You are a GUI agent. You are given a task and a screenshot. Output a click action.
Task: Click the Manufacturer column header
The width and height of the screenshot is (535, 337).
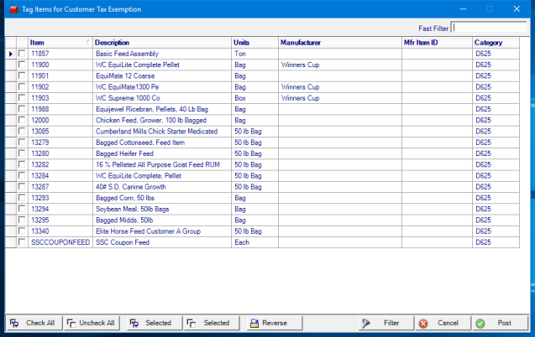click(x=338, y=42)
